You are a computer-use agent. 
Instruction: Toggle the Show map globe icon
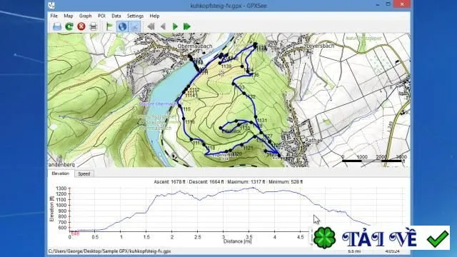click(x=122, y=26)
